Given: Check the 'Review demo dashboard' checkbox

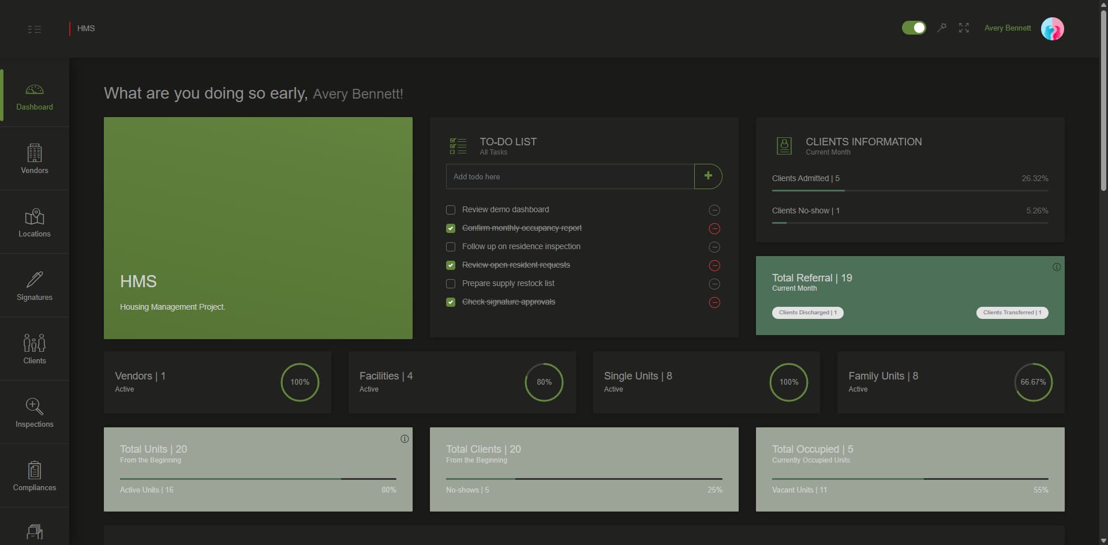Looking at the screenshot, I should pos(451,210).
